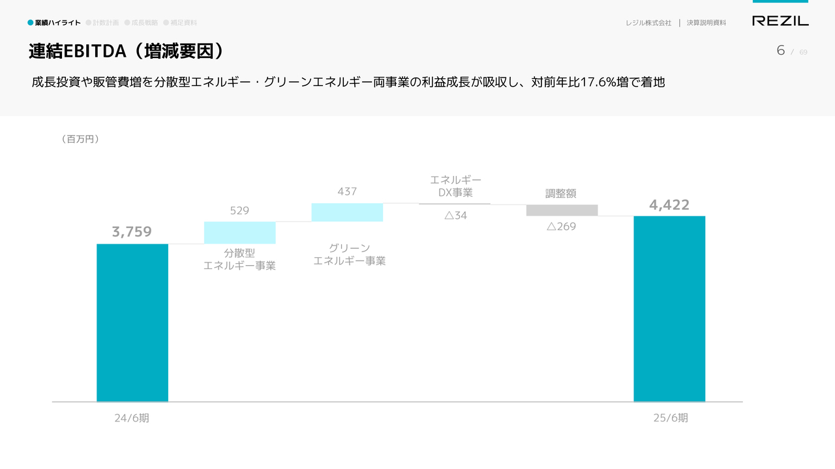Viewport: 835px width, 469px height.
Task: Click the REZIL logo
Action: coord(780,21)
